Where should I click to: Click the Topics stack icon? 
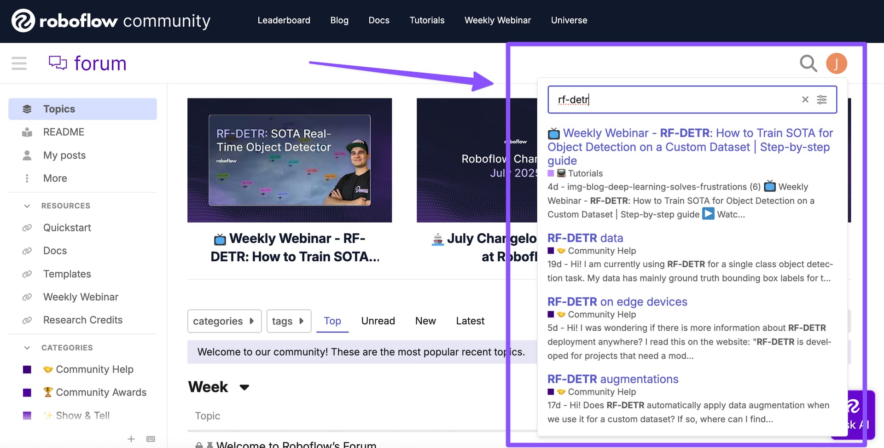(x=27, y=109)
